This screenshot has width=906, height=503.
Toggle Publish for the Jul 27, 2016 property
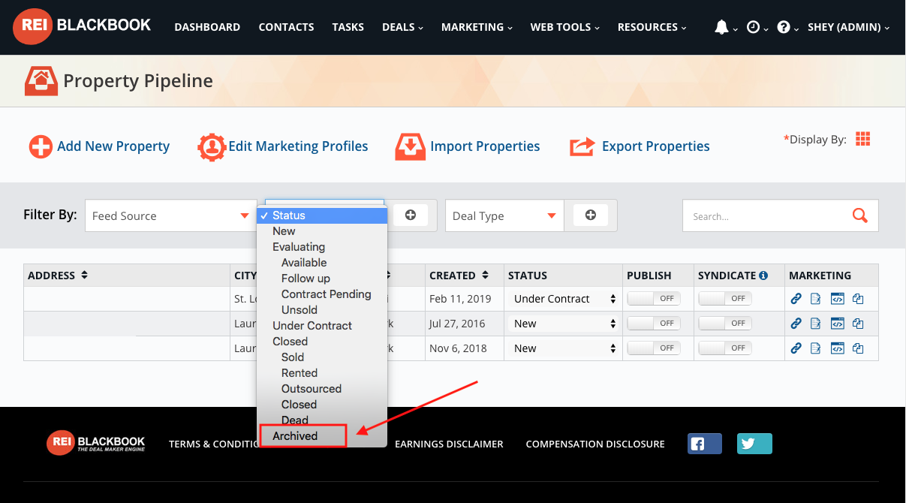click(x=654, y=324)
